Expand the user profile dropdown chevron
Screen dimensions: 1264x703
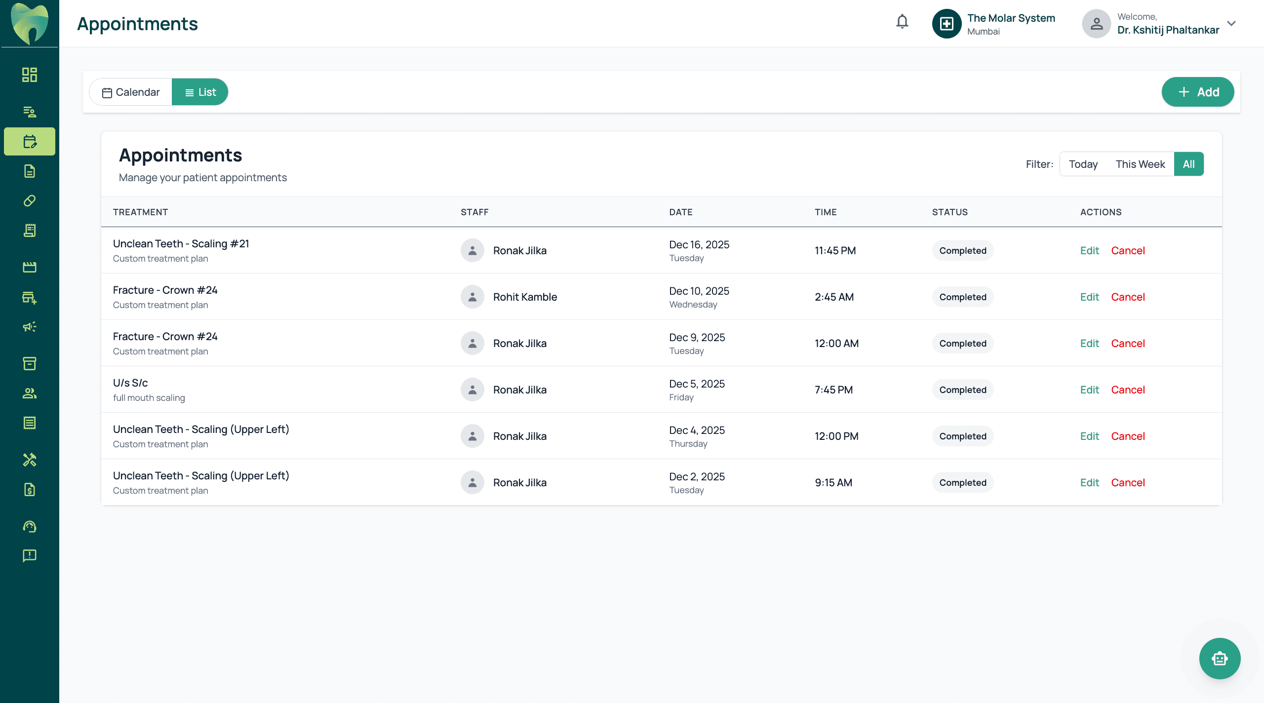pos(1231,23)
